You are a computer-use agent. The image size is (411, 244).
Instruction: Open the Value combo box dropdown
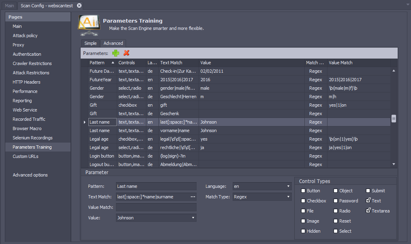click(193, 218)
